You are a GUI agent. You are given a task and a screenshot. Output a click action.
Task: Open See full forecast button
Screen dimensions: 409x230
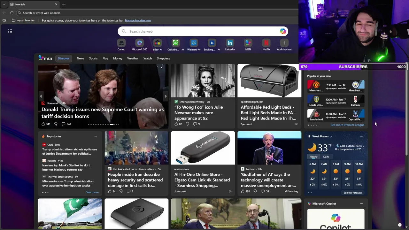tap(352, 193)
